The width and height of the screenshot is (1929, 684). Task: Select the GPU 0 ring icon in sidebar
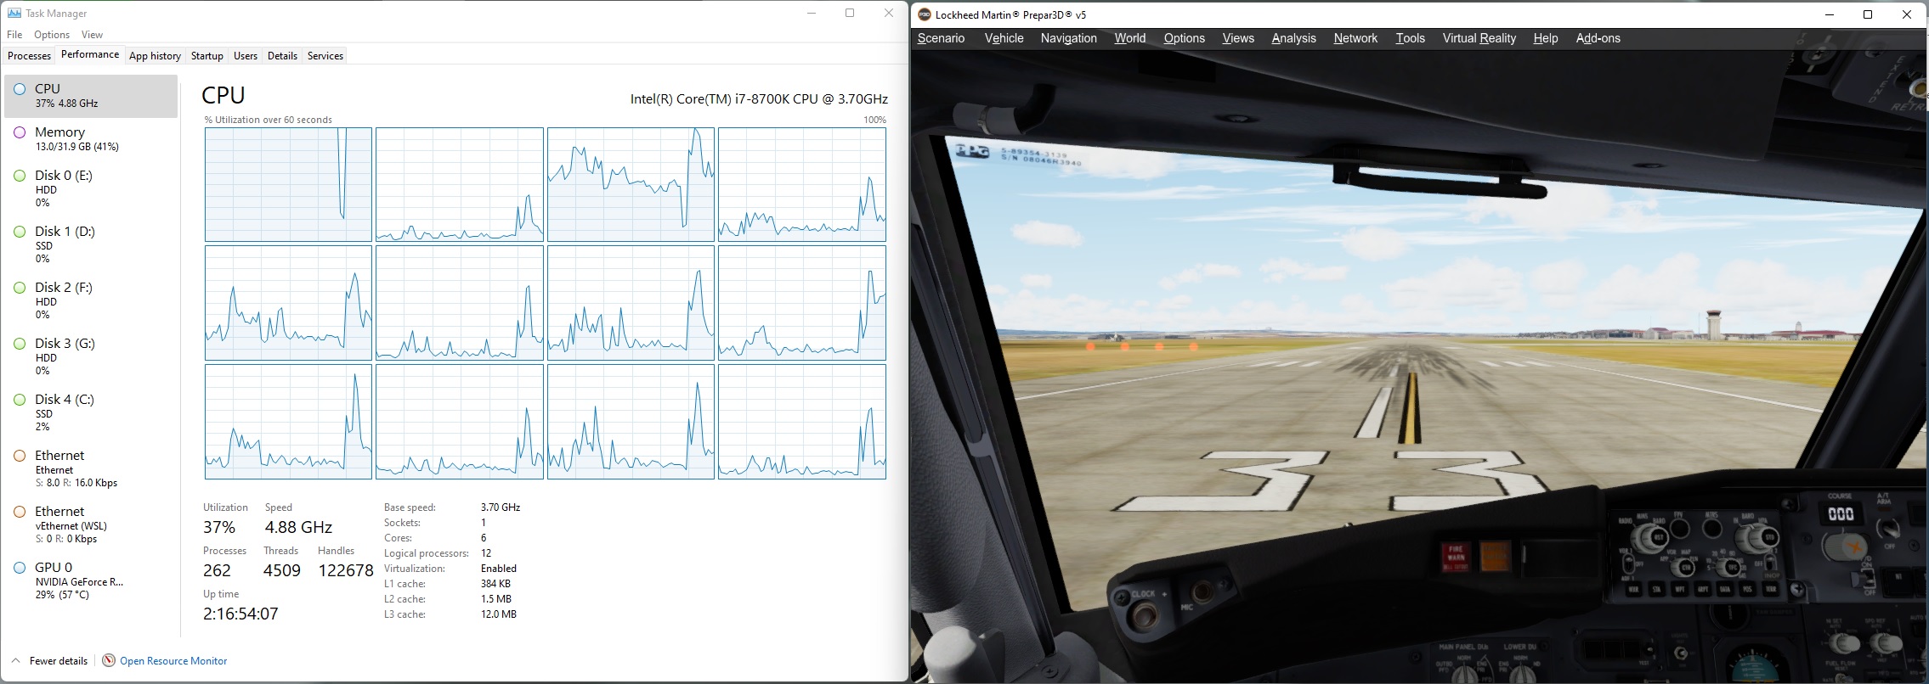point(20,568)
